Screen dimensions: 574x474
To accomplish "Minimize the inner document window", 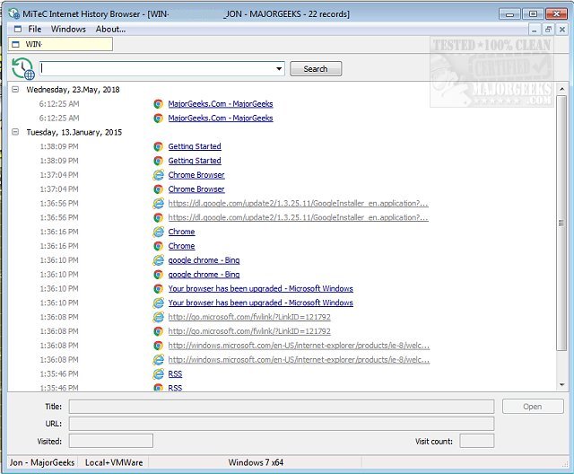I will tap(535, 30).
